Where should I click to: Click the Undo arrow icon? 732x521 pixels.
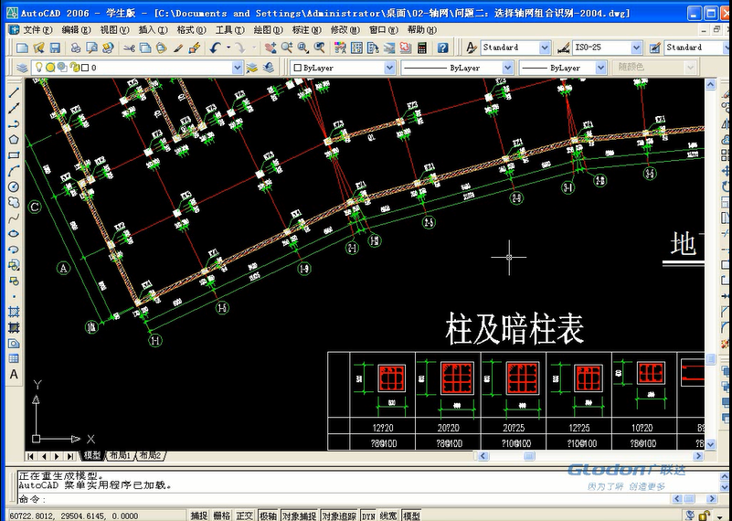216,48
